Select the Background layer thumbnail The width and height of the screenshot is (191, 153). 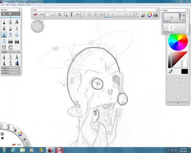(173, 28)
